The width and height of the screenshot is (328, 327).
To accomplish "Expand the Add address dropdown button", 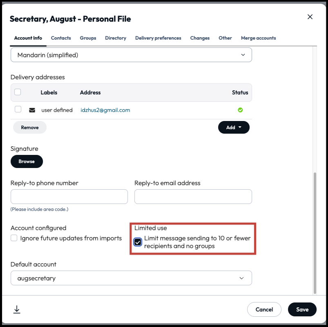I will click(x=234, y=128).
